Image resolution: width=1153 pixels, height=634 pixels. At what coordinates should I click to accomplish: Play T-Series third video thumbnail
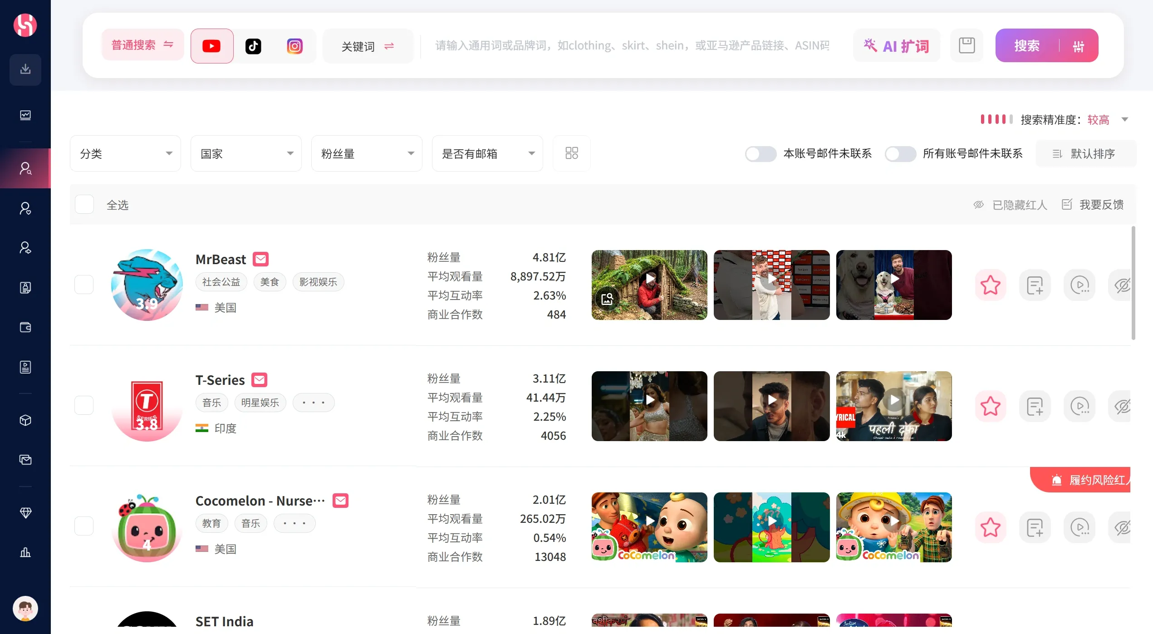(894, 406)
